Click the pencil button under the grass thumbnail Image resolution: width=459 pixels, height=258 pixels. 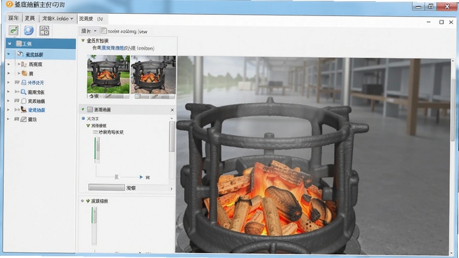pyautogui.click(x=108, y=96)
